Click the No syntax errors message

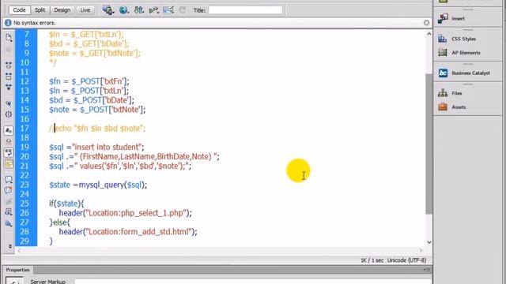point(34,23)
